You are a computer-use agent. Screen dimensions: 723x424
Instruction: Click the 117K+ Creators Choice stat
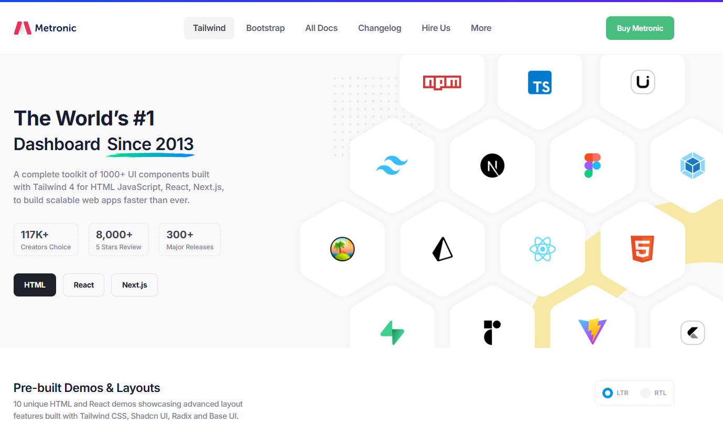point(46,240)
